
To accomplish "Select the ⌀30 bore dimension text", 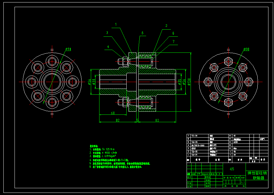I will click(93, 82).
